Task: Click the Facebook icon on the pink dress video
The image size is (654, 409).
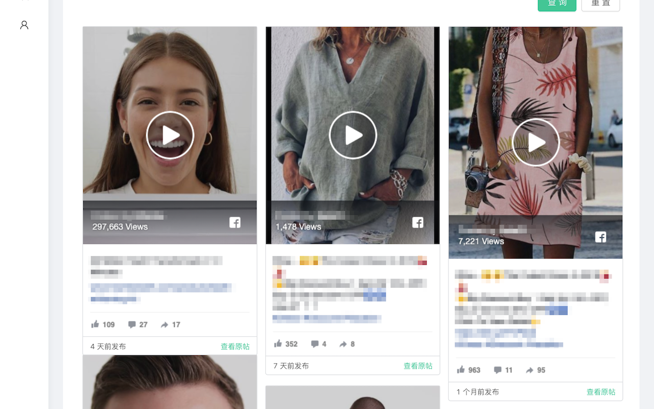Action: point(601,237)
